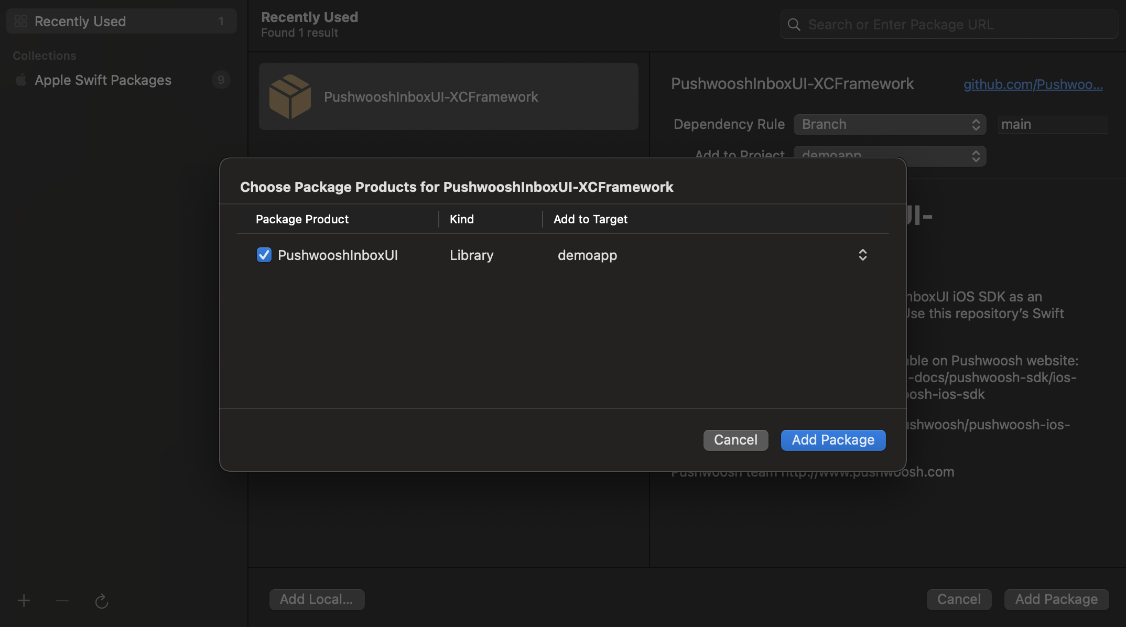Click the plus icon to add collection
1126x627 pixels.
pyautogui.click(x=24, y=600)
